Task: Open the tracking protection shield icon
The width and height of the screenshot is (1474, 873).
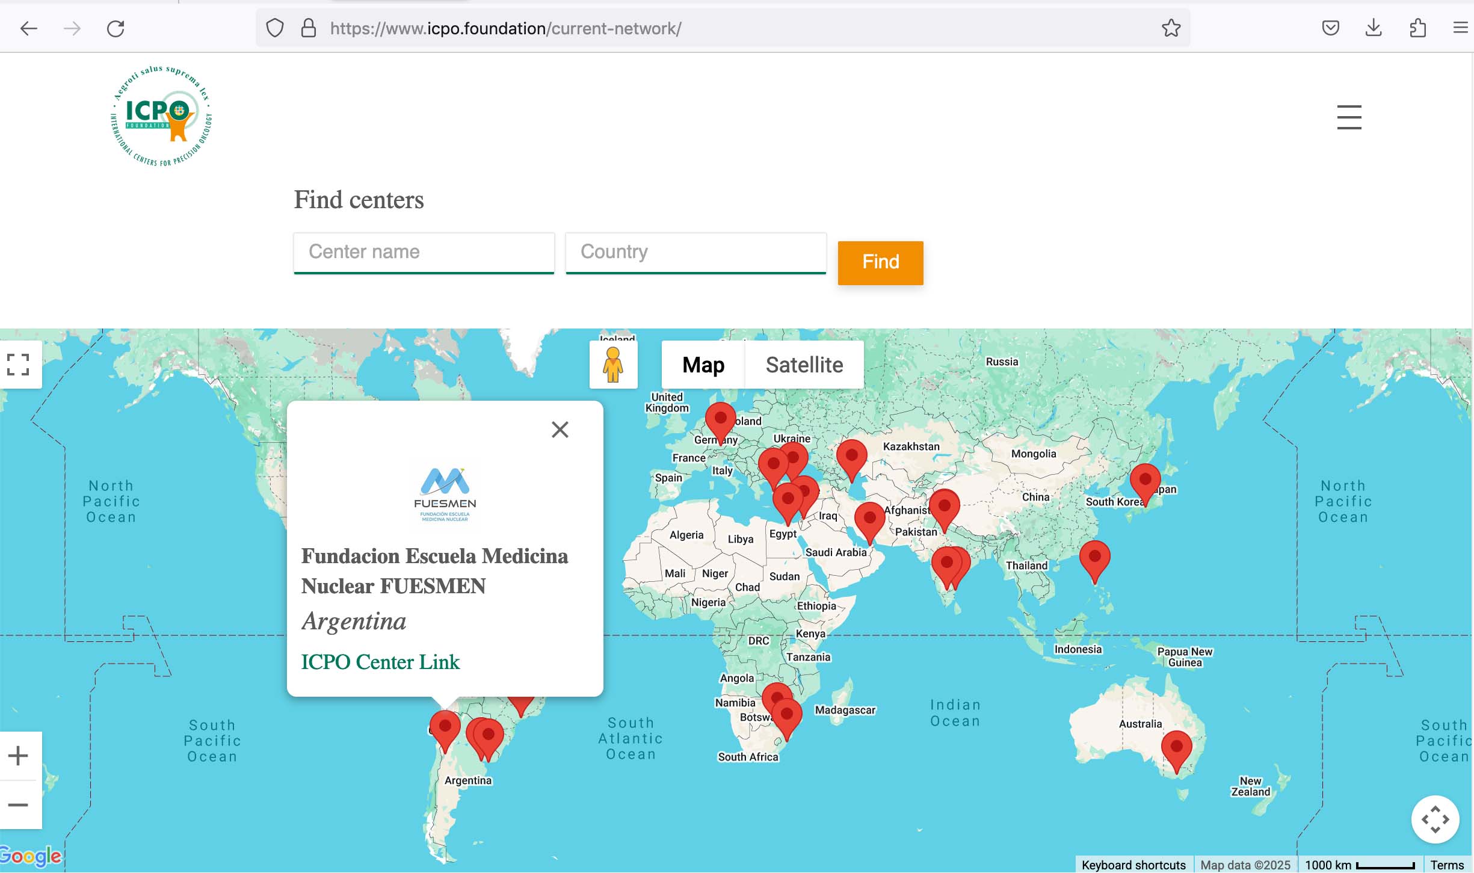Action: click(x=275, y=28)
